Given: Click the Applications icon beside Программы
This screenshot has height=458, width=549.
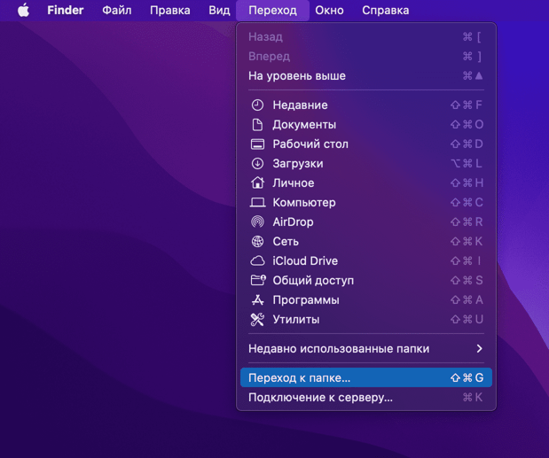Looking at the screenshot, I should click(x=257, y=299).
